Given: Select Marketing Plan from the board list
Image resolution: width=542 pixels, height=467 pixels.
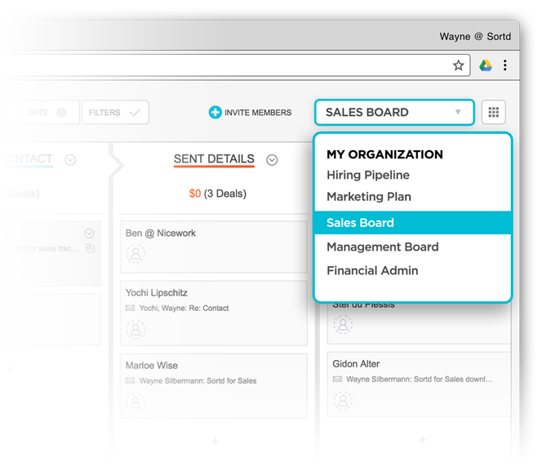Looking at the screenshot, I should [369, 196].
